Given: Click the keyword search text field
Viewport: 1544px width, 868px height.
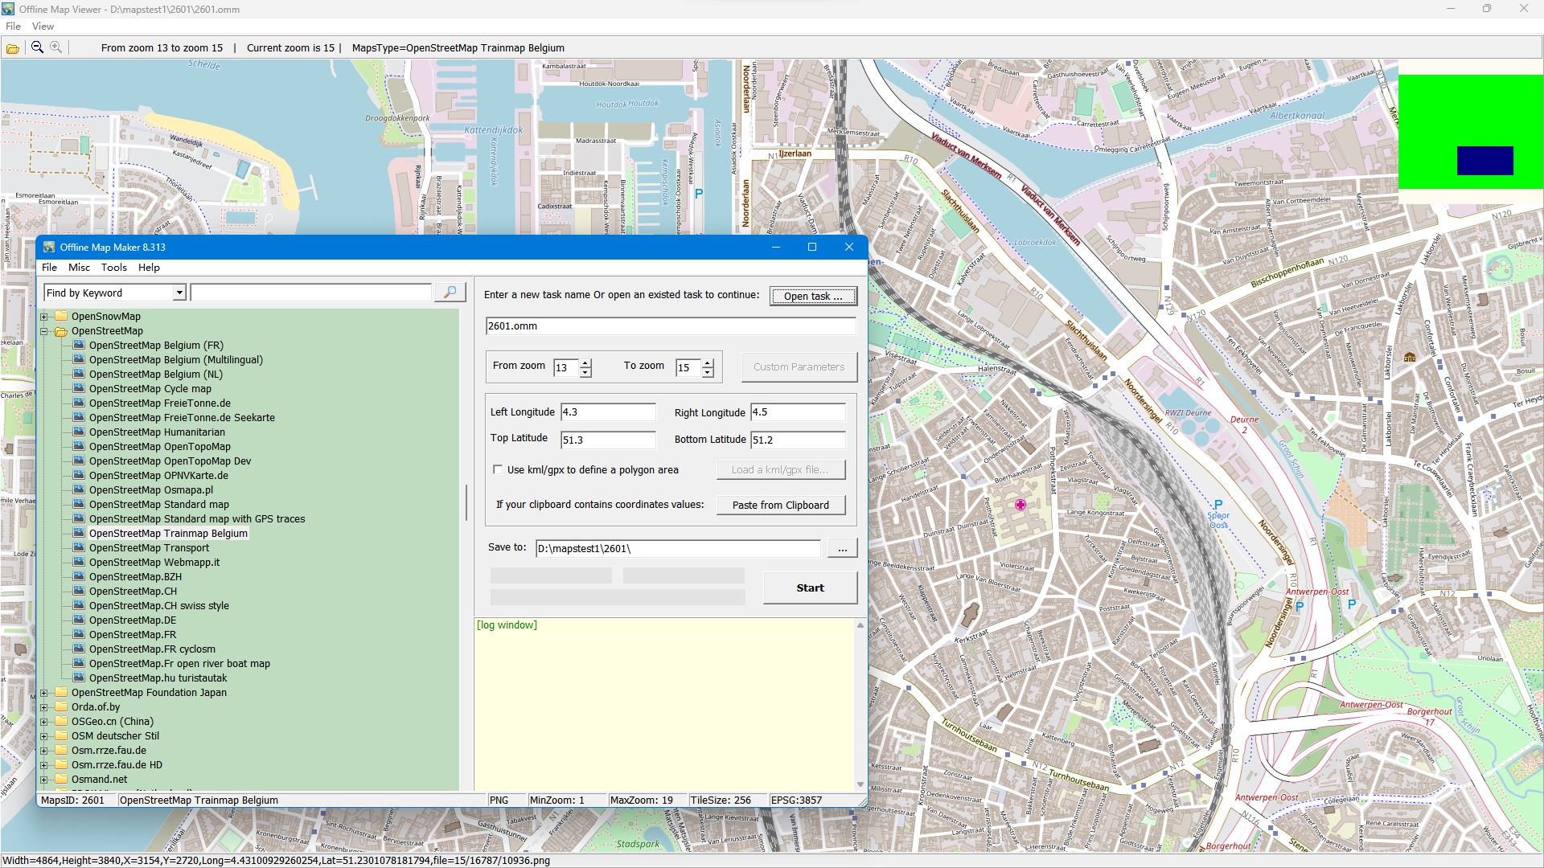Looking at the screenshot, I should coord(311,293).
